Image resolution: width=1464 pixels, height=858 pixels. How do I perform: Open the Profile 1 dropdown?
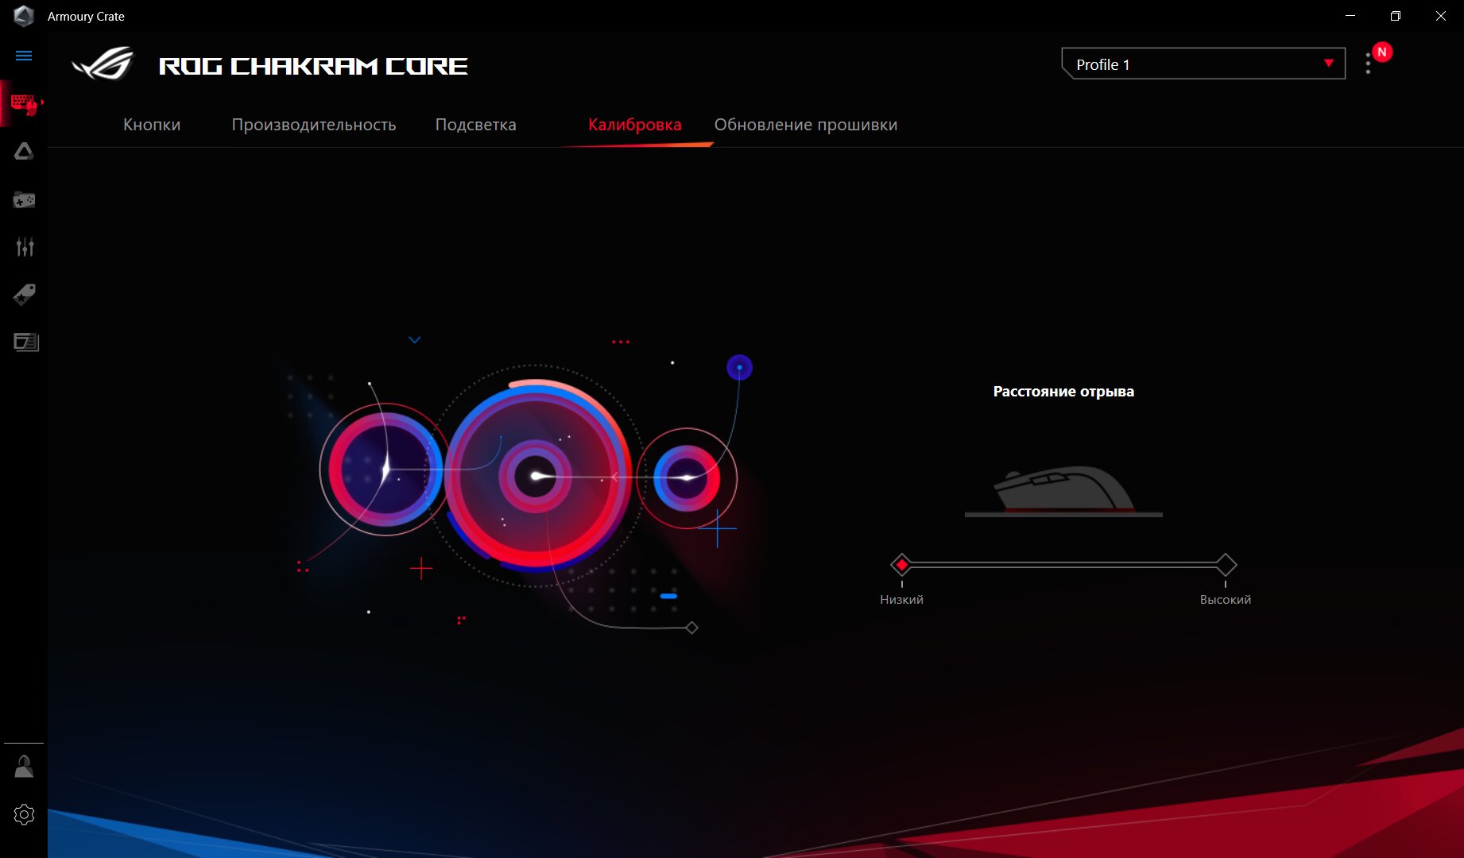(1203, 64)
